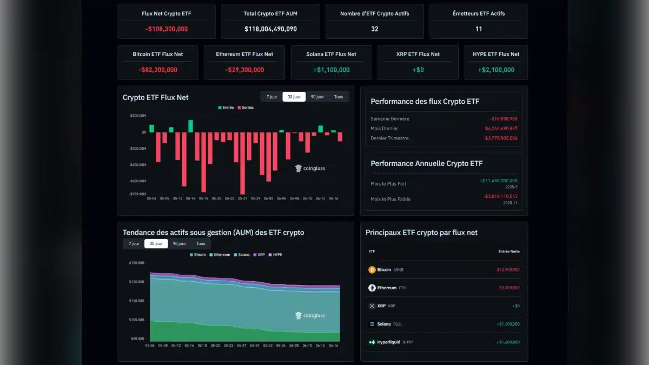Toggle the XRP legend entry in AUM chart
This screenshot has height=365, width=649.
pos(259,255)
